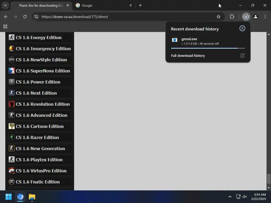
Task: Open a new tab with plus button
Action: click(140, 5)
